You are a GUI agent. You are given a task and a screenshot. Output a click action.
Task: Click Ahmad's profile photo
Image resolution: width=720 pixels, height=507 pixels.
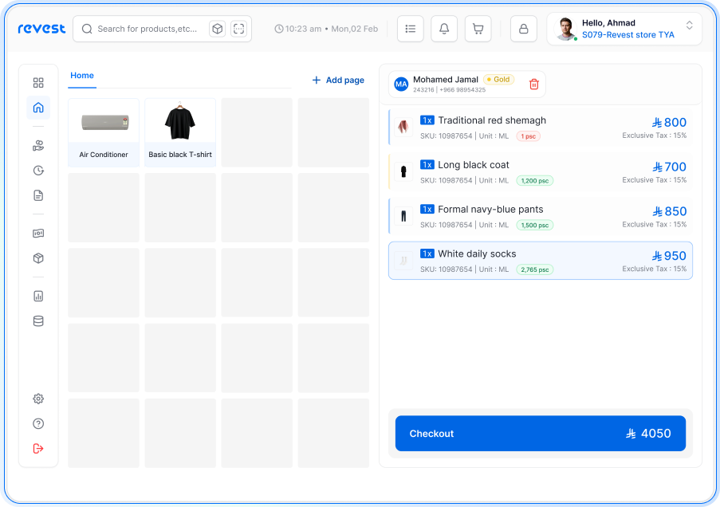(x=565, y=29)
